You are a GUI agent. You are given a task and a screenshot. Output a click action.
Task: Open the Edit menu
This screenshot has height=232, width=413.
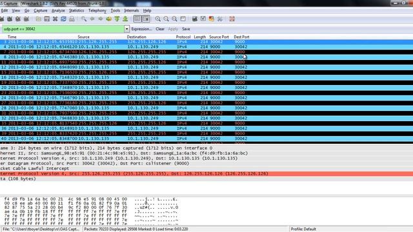click(x=5, y=10)
